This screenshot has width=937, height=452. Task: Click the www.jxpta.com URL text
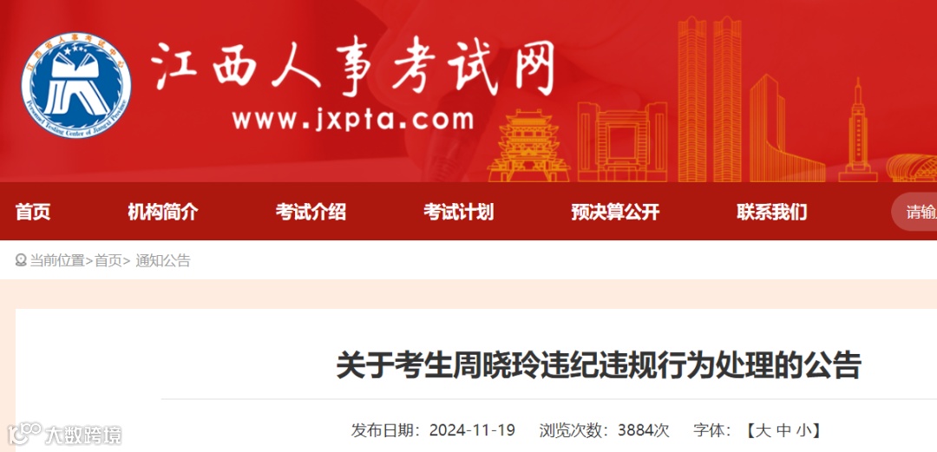pos(352,121)
